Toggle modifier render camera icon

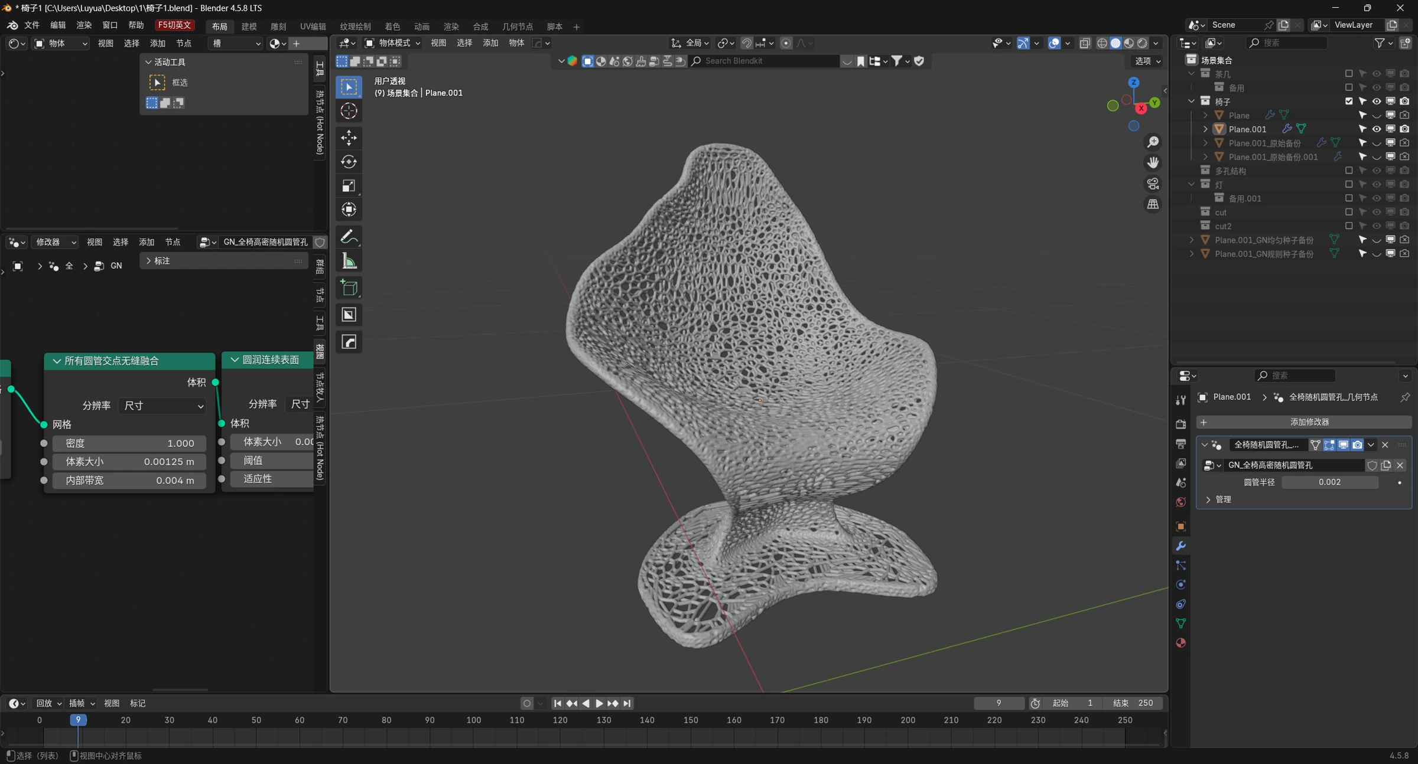tap(1357, 445)
